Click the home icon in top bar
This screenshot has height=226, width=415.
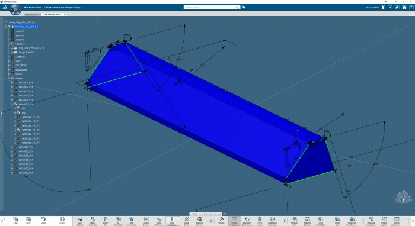point(404,7)
